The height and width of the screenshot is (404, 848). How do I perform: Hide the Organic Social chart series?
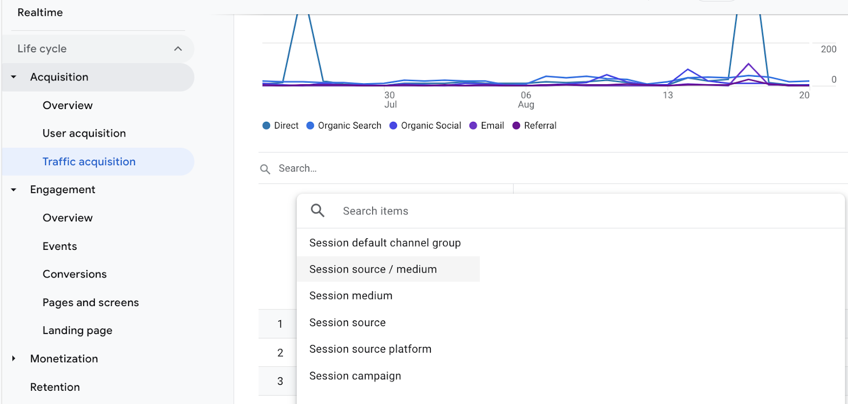[x=426, y=125]
